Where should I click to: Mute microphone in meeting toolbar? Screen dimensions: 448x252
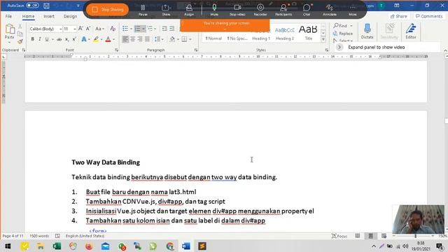tap(214, 10)
